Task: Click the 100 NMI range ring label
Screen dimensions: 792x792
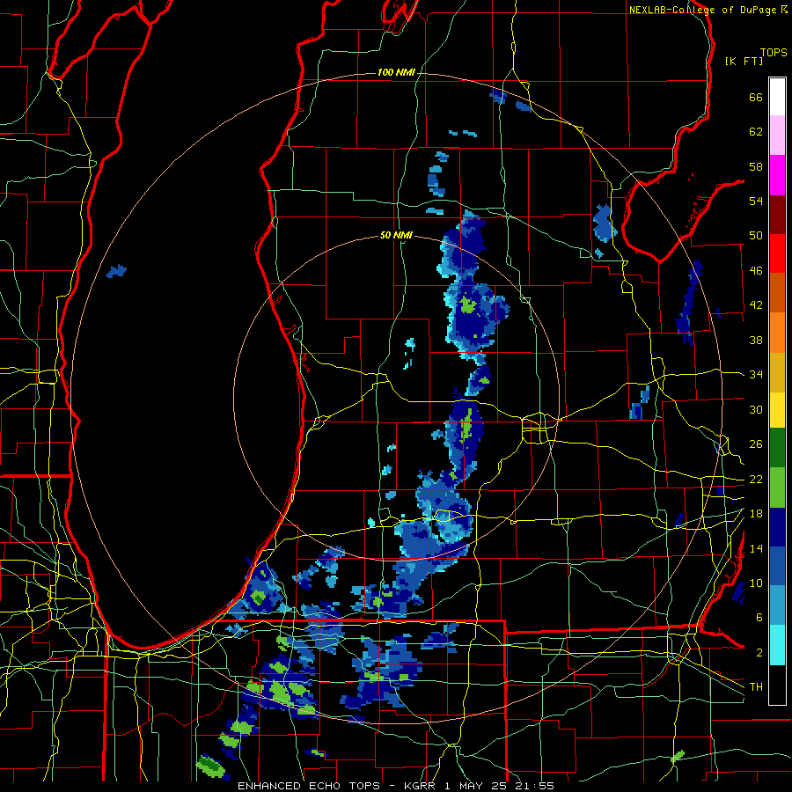Action: (x=396, y=72)
